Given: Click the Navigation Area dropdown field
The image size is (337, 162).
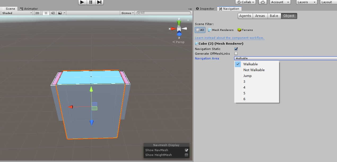Looking at the screenshot, I should tap(286, 58).
